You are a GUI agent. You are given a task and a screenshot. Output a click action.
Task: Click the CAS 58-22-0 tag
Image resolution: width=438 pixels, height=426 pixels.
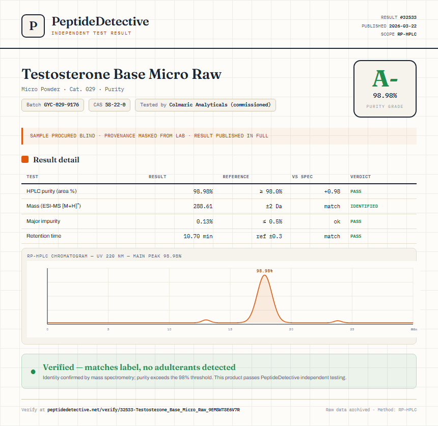coord(109,105)
